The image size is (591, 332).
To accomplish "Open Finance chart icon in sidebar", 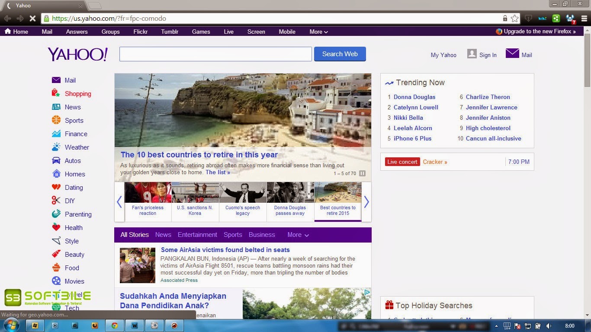I will coord(56,134).
